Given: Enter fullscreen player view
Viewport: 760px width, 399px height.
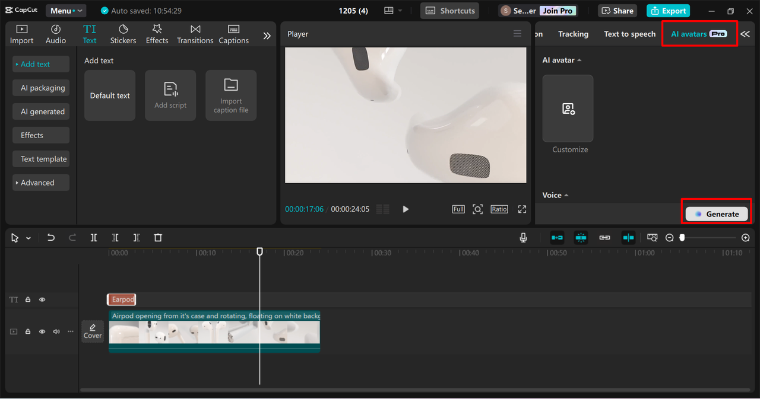Looking at the screenshot, I should [522, 209].
